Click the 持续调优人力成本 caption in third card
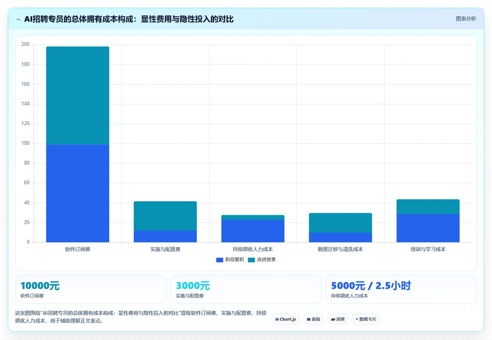 (349, 296)
